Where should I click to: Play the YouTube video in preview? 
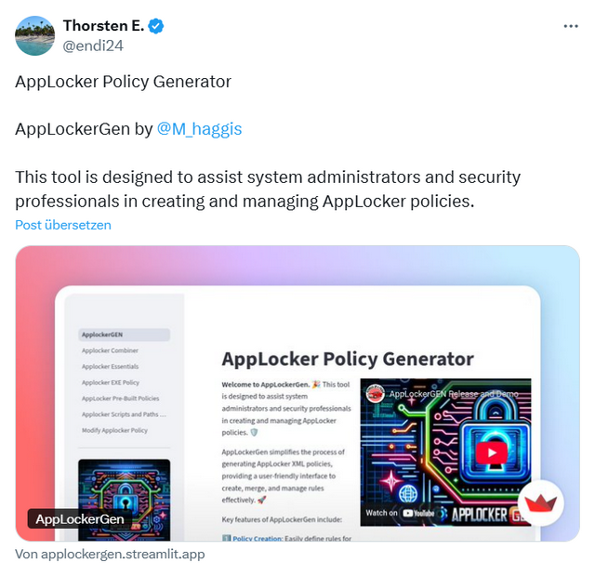492,452
